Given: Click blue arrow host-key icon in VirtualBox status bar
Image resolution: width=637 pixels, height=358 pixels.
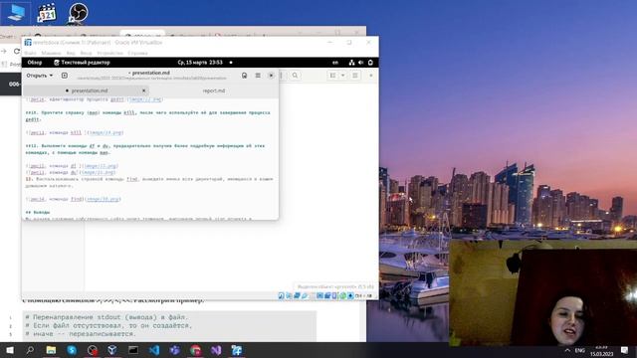Looking at the screenshot, I should tap(350, 296).
